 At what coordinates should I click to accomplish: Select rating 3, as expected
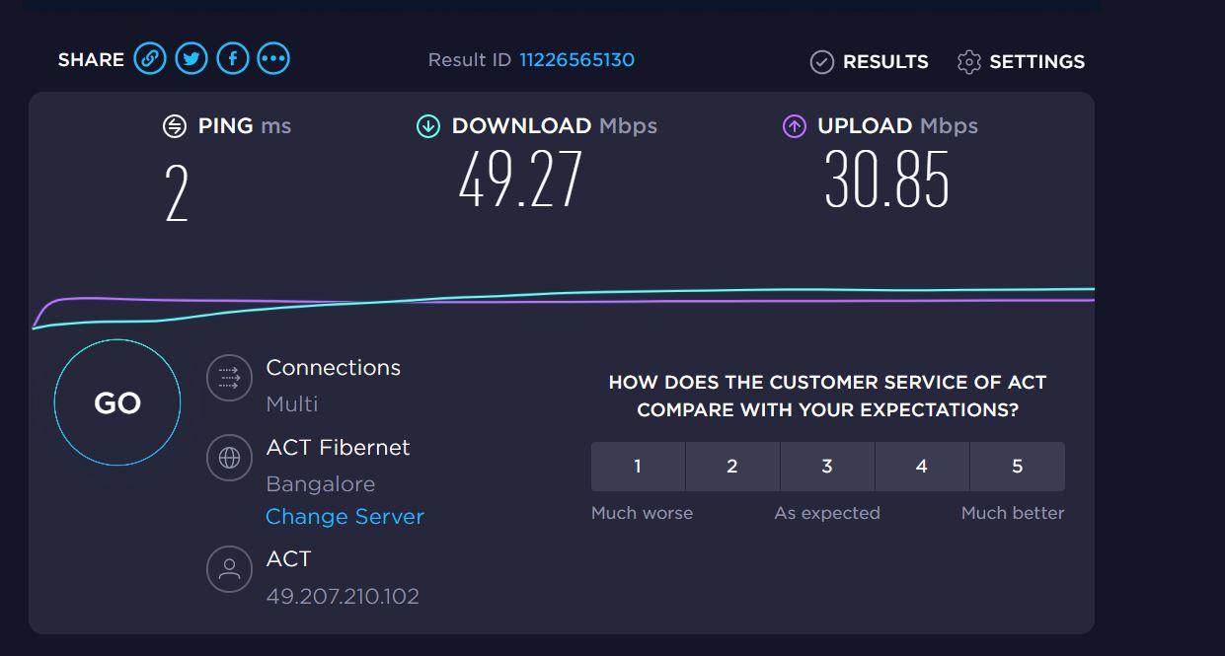(x=827, y=467)
